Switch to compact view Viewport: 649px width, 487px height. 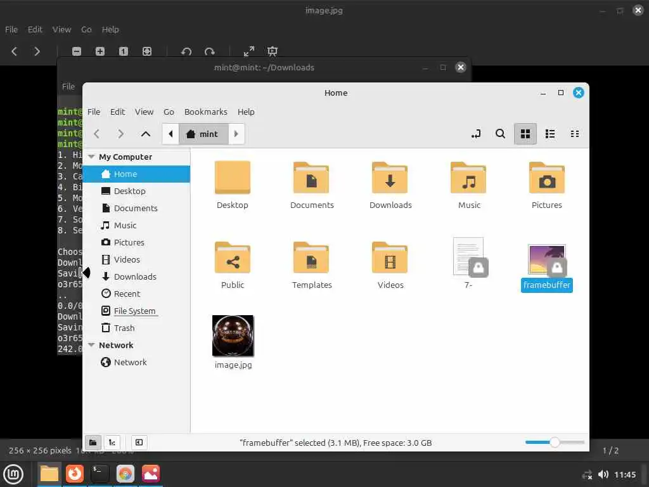[x=574, y=134]
